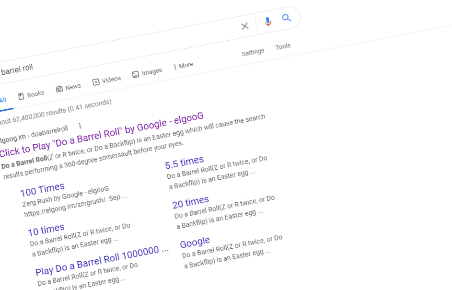Open the Settings menu
Screen dimensions: 452x290
pyautogui.click(x=253, y=52)
